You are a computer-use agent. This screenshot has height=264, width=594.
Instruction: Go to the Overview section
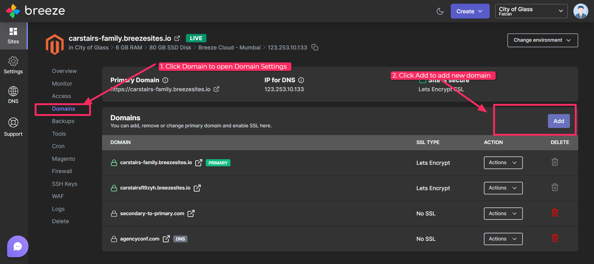coord(64,71)
